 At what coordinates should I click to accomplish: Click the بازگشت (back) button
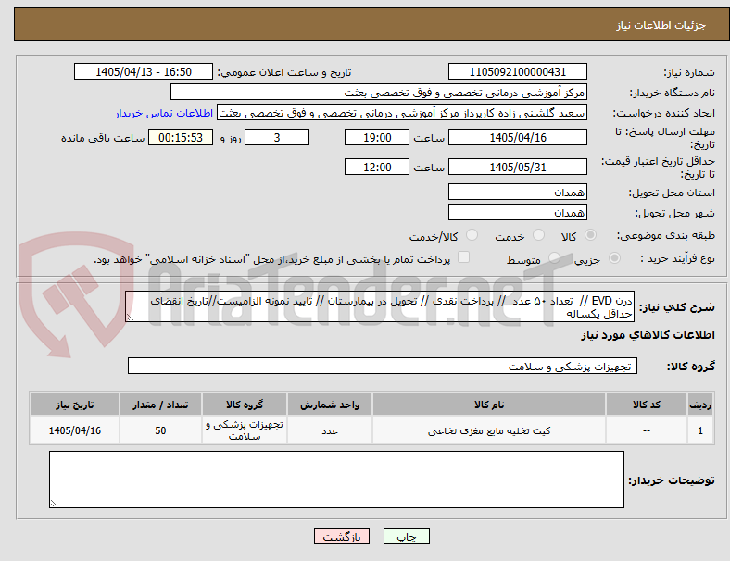pyautogui.click(x=341, y=536)
